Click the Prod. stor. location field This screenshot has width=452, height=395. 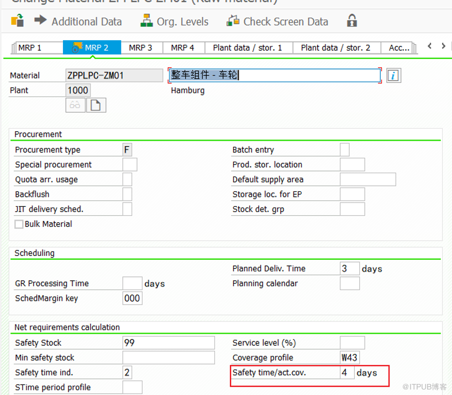pyautogui.click(x=352, y=164)
